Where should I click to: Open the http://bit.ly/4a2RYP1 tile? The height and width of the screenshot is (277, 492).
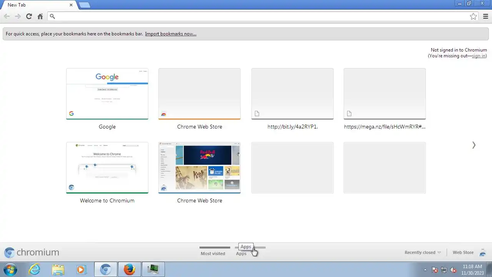pos(293,94)
